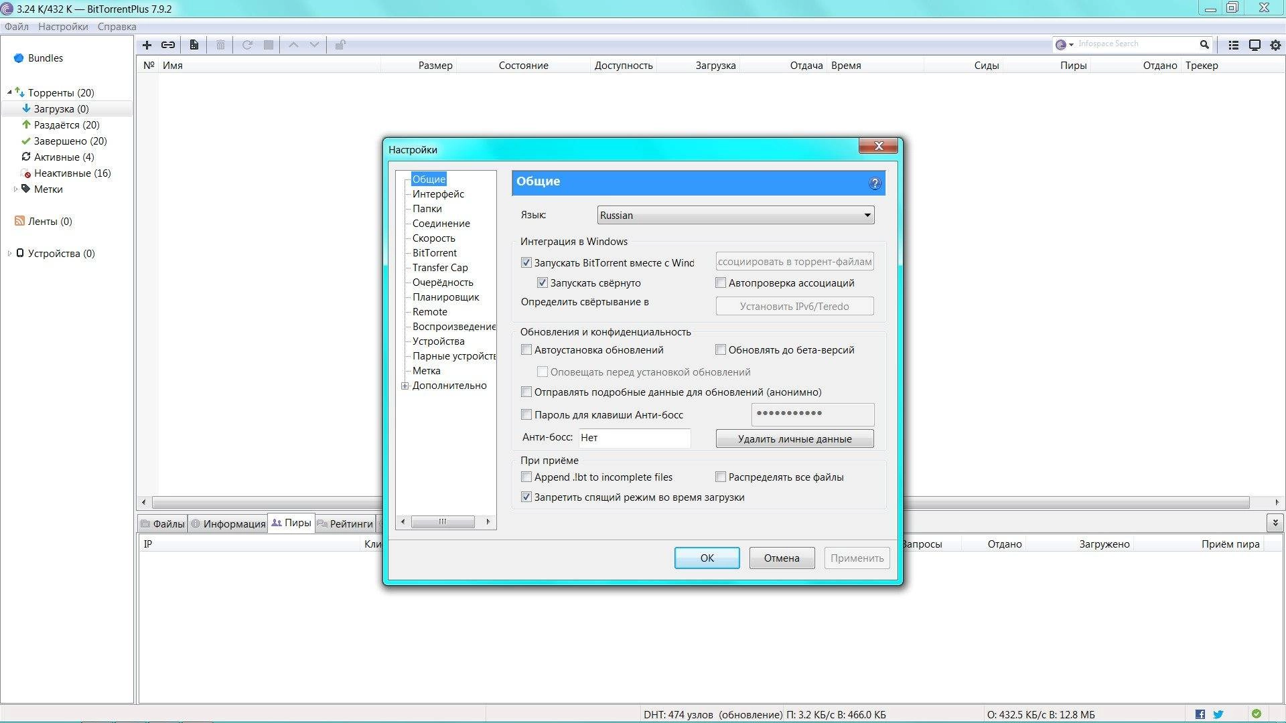Enable Автопроверка ассоциаций checkbox

pos(721,283)
